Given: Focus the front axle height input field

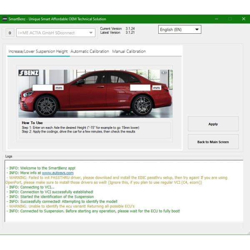Looking at the screenshot, I should (x=42, y=88).
